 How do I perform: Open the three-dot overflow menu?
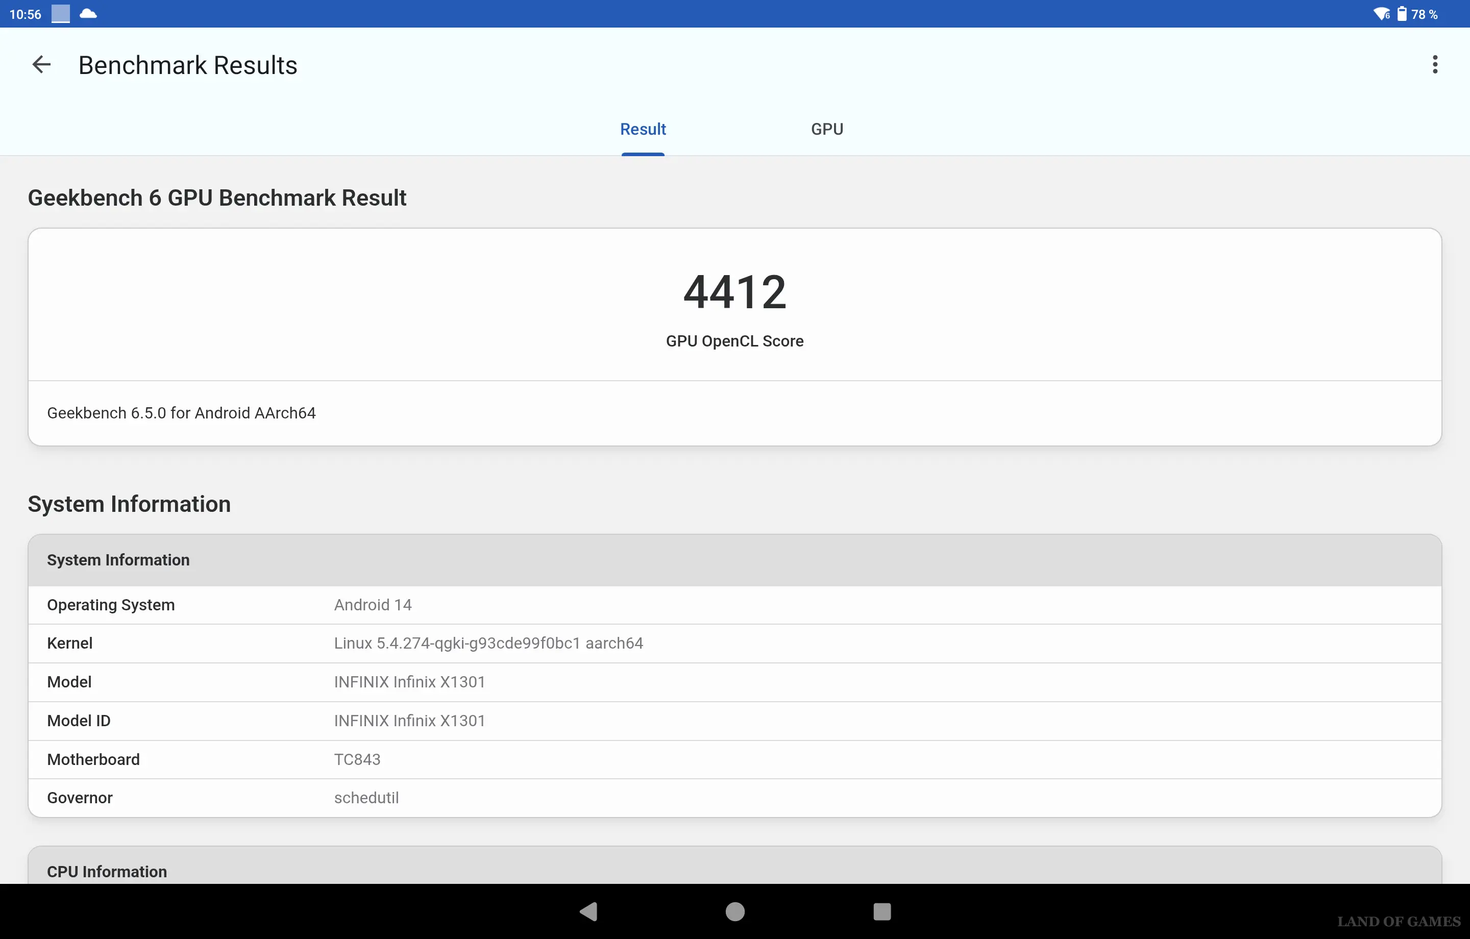pyautogui.click(x=1435, y=65)
